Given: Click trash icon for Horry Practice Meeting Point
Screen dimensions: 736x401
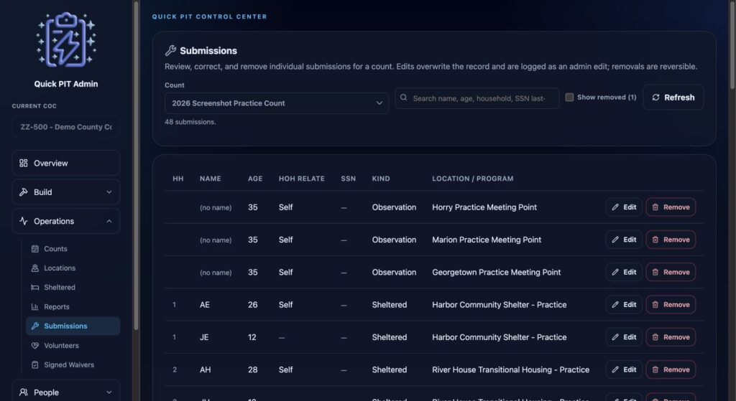Looking at the screenshot, I should pyautogui.click(x=655, y=207).
